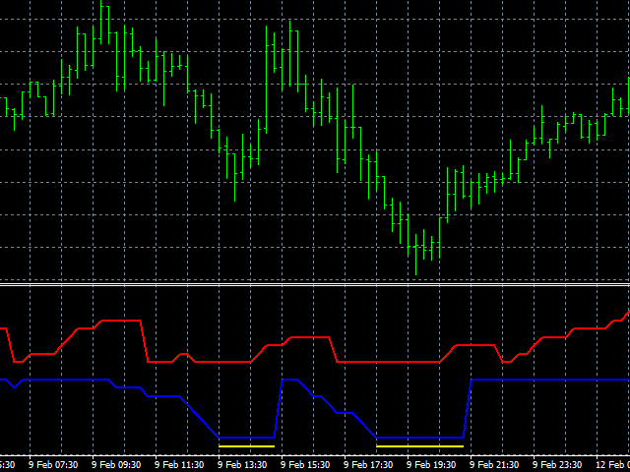The height and width of the screenshot is (472, 630).
Task: Click the red line's flat plateau above 09:30
Action: 121,321
